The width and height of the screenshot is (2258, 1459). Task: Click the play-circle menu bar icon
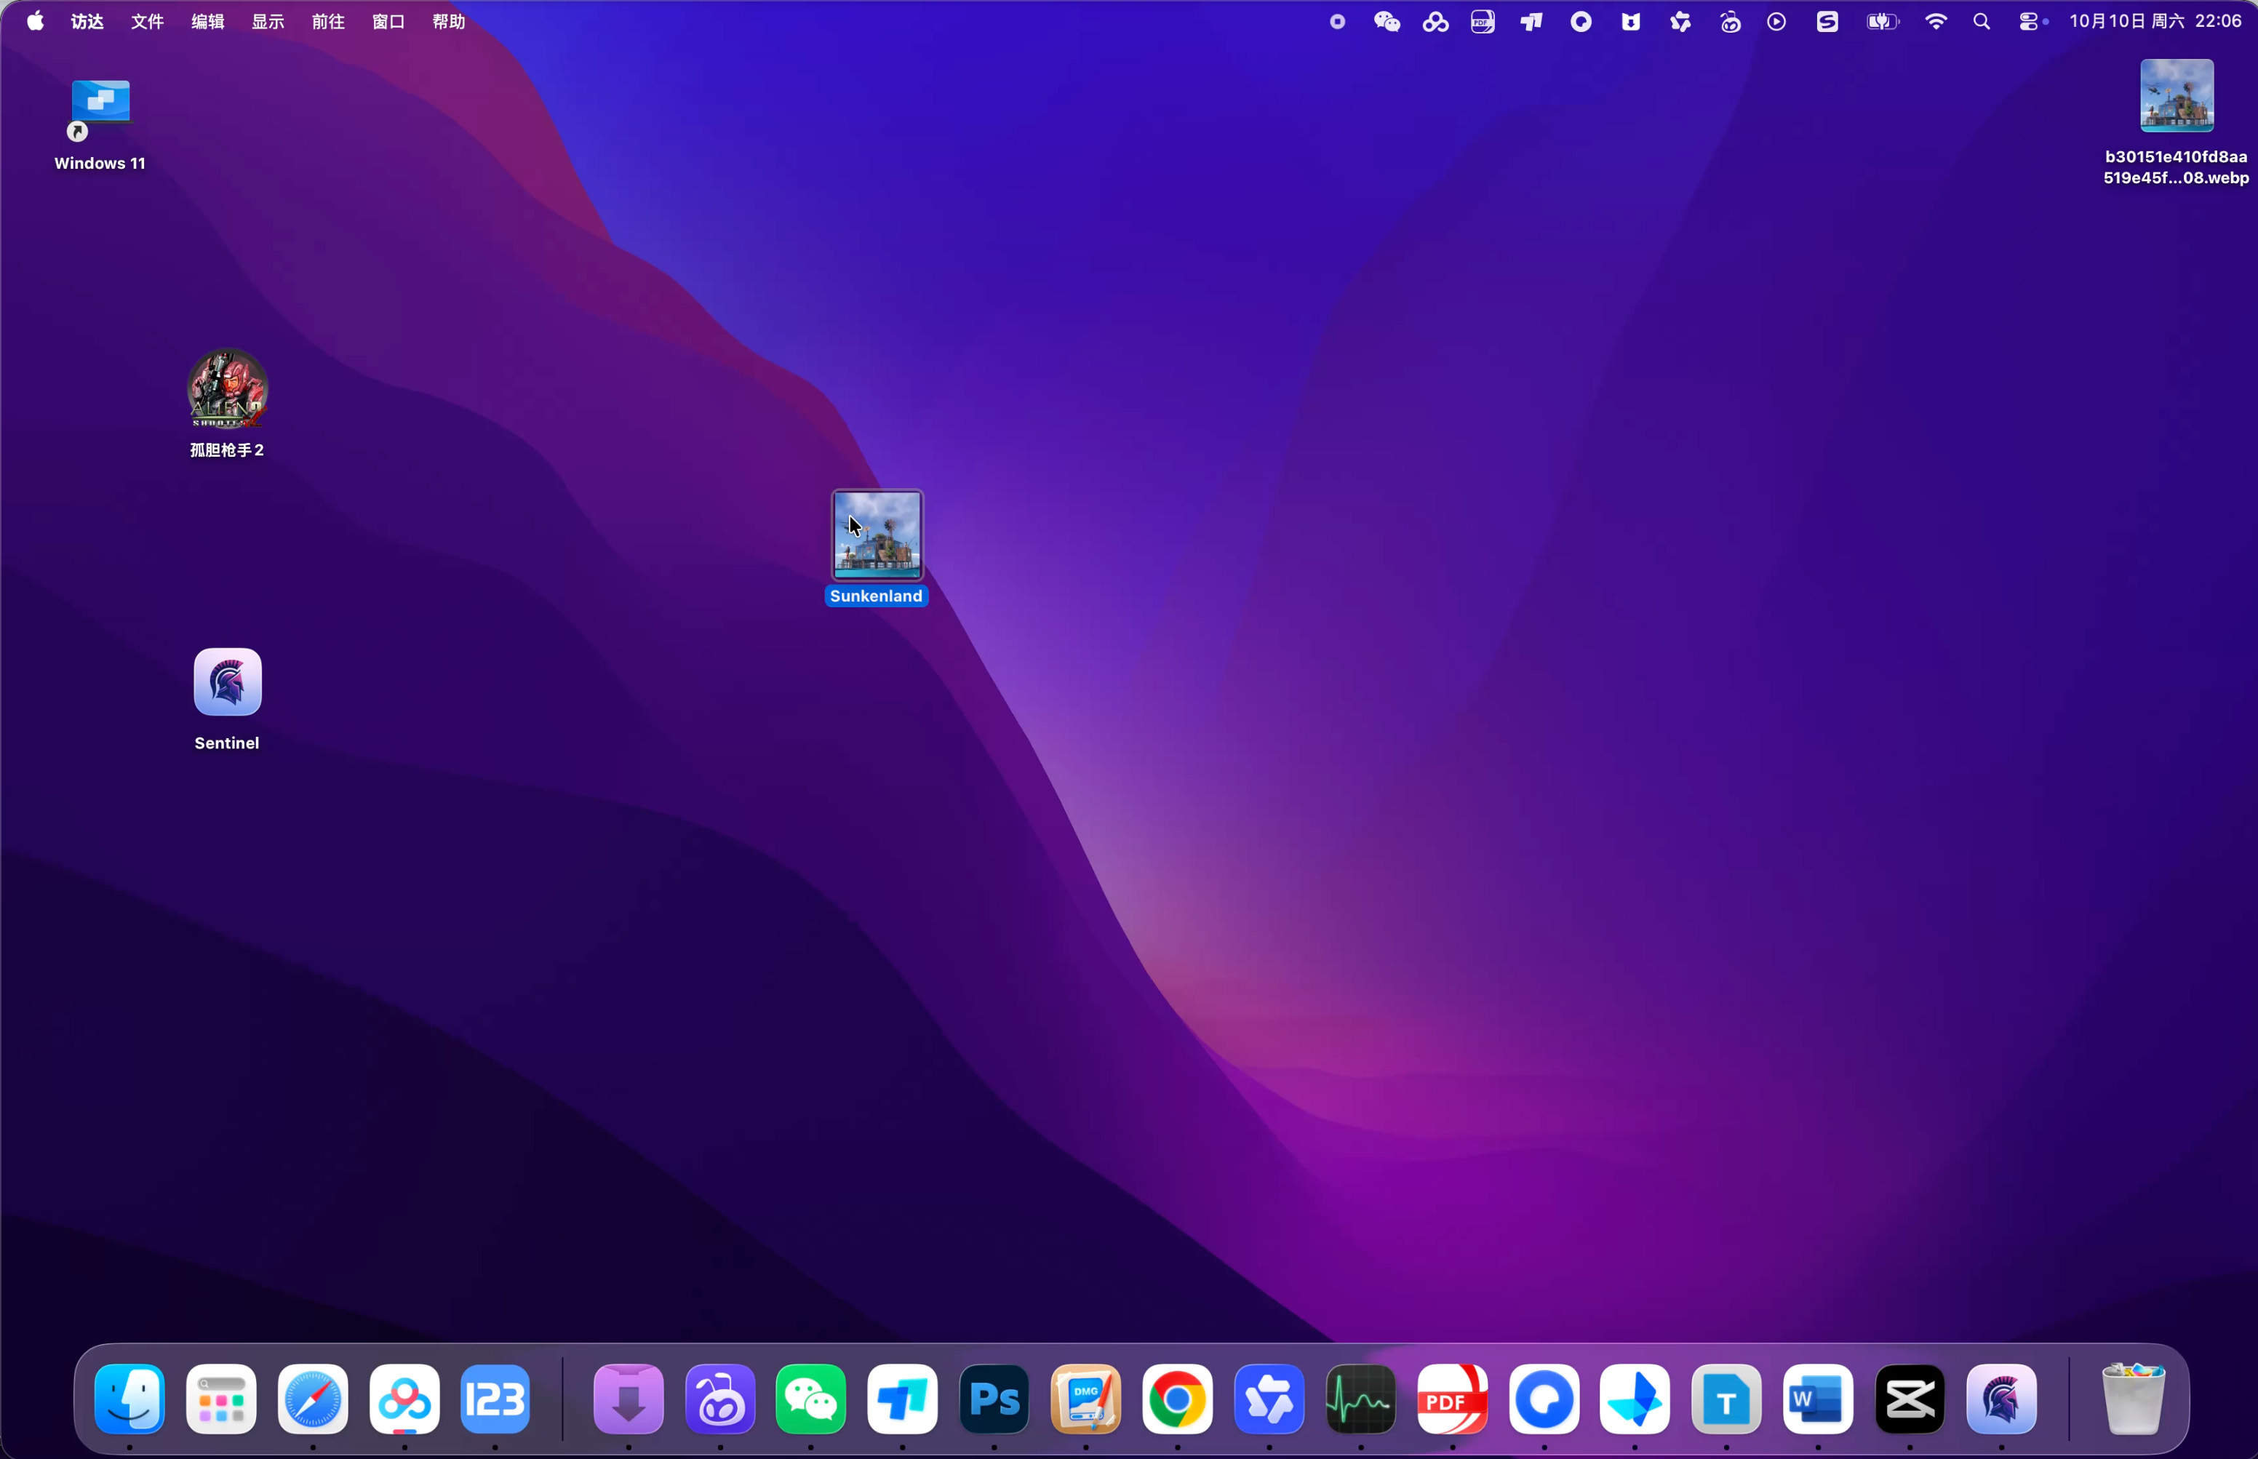coord(1776,21)
